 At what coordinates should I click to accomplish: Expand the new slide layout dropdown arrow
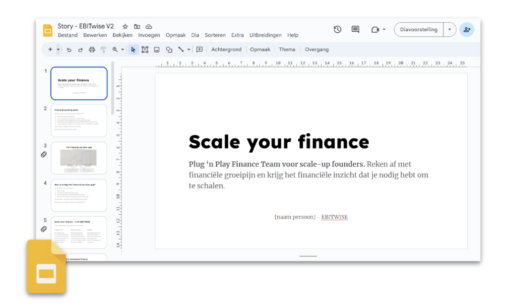[x=59, y=50]
